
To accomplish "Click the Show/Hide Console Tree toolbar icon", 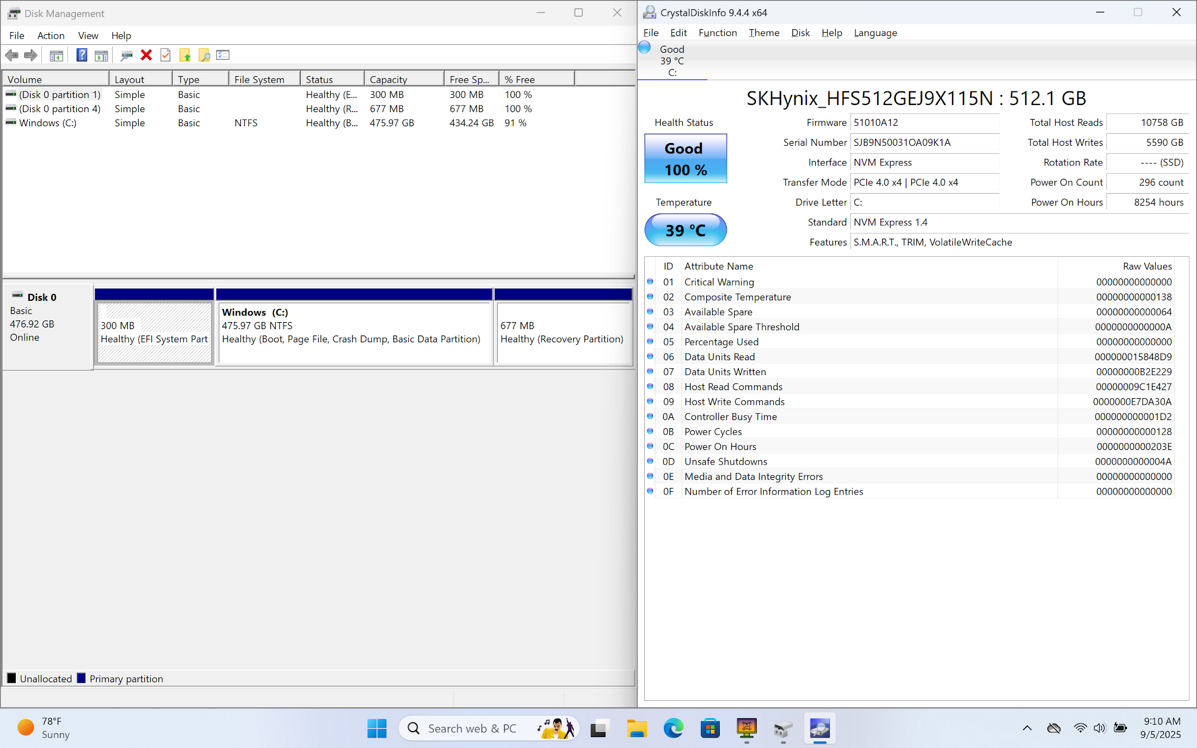I will [x=57, y=55].
